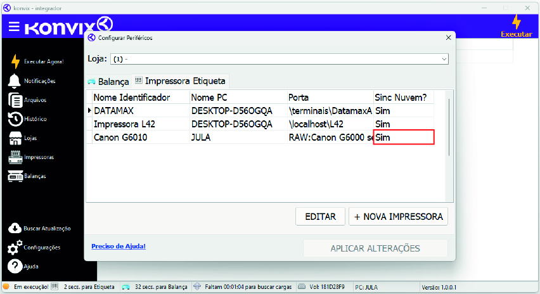Open the hamburger menu icon
Viewport: 540px width, 294px height.
[14, 27]
